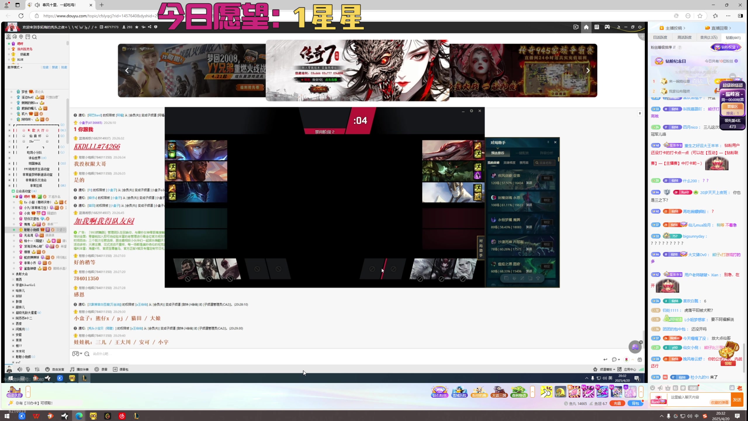
Task: Open Microsoft Edge in Windows taskbar
Action: pos(79,416)
